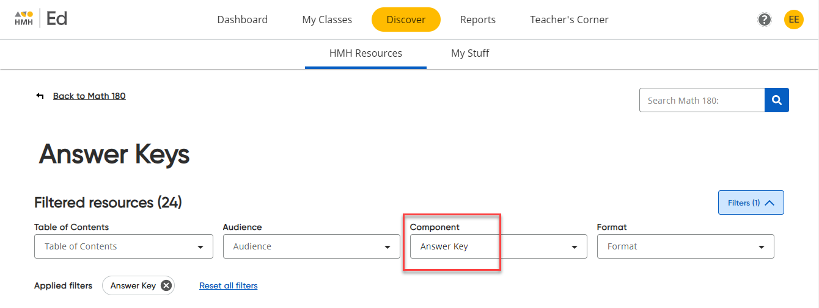Select the HMH Resources tab

365,53
